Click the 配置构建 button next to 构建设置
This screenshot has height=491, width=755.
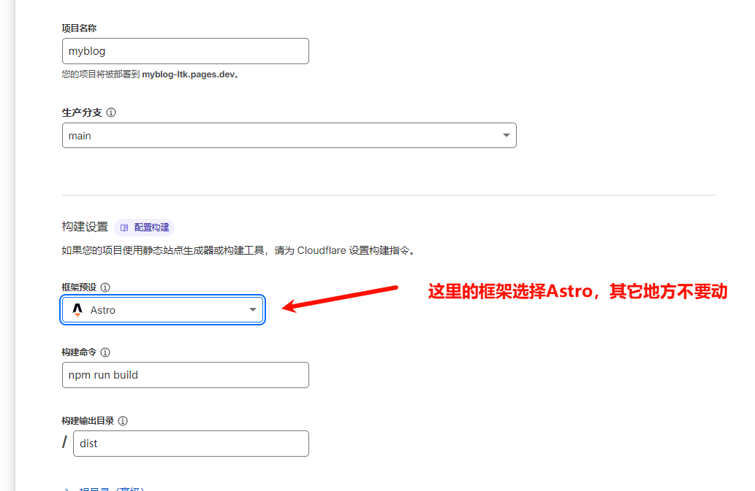[x=144, y=227]
